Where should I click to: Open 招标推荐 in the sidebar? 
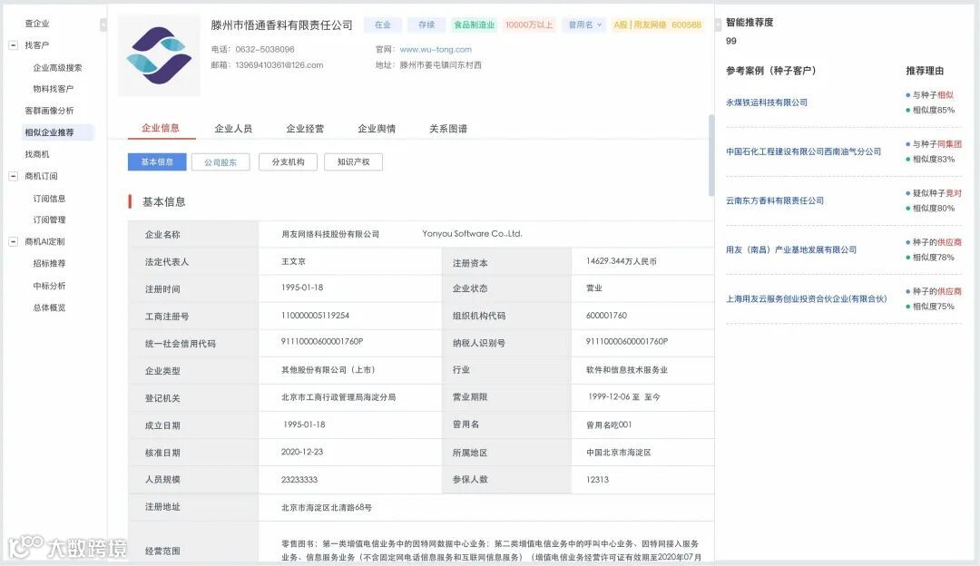(49, 264)
